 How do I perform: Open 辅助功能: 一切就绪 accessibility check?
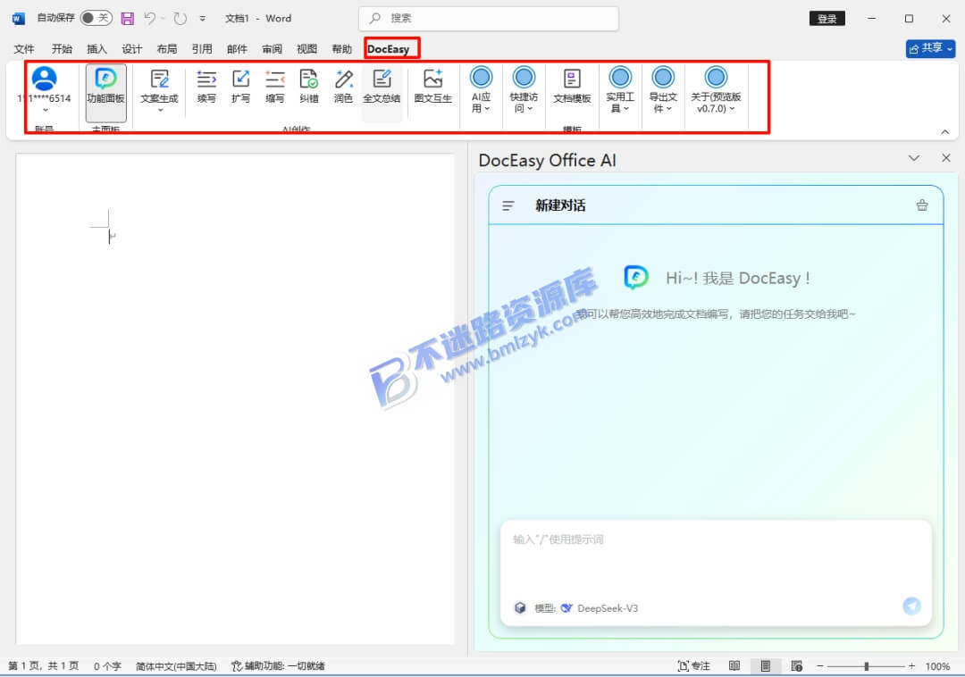click(278, 666)
